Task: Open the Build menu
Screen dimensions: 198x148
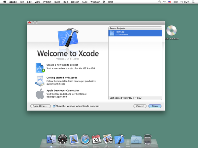Action: click(x=57, y=2)
